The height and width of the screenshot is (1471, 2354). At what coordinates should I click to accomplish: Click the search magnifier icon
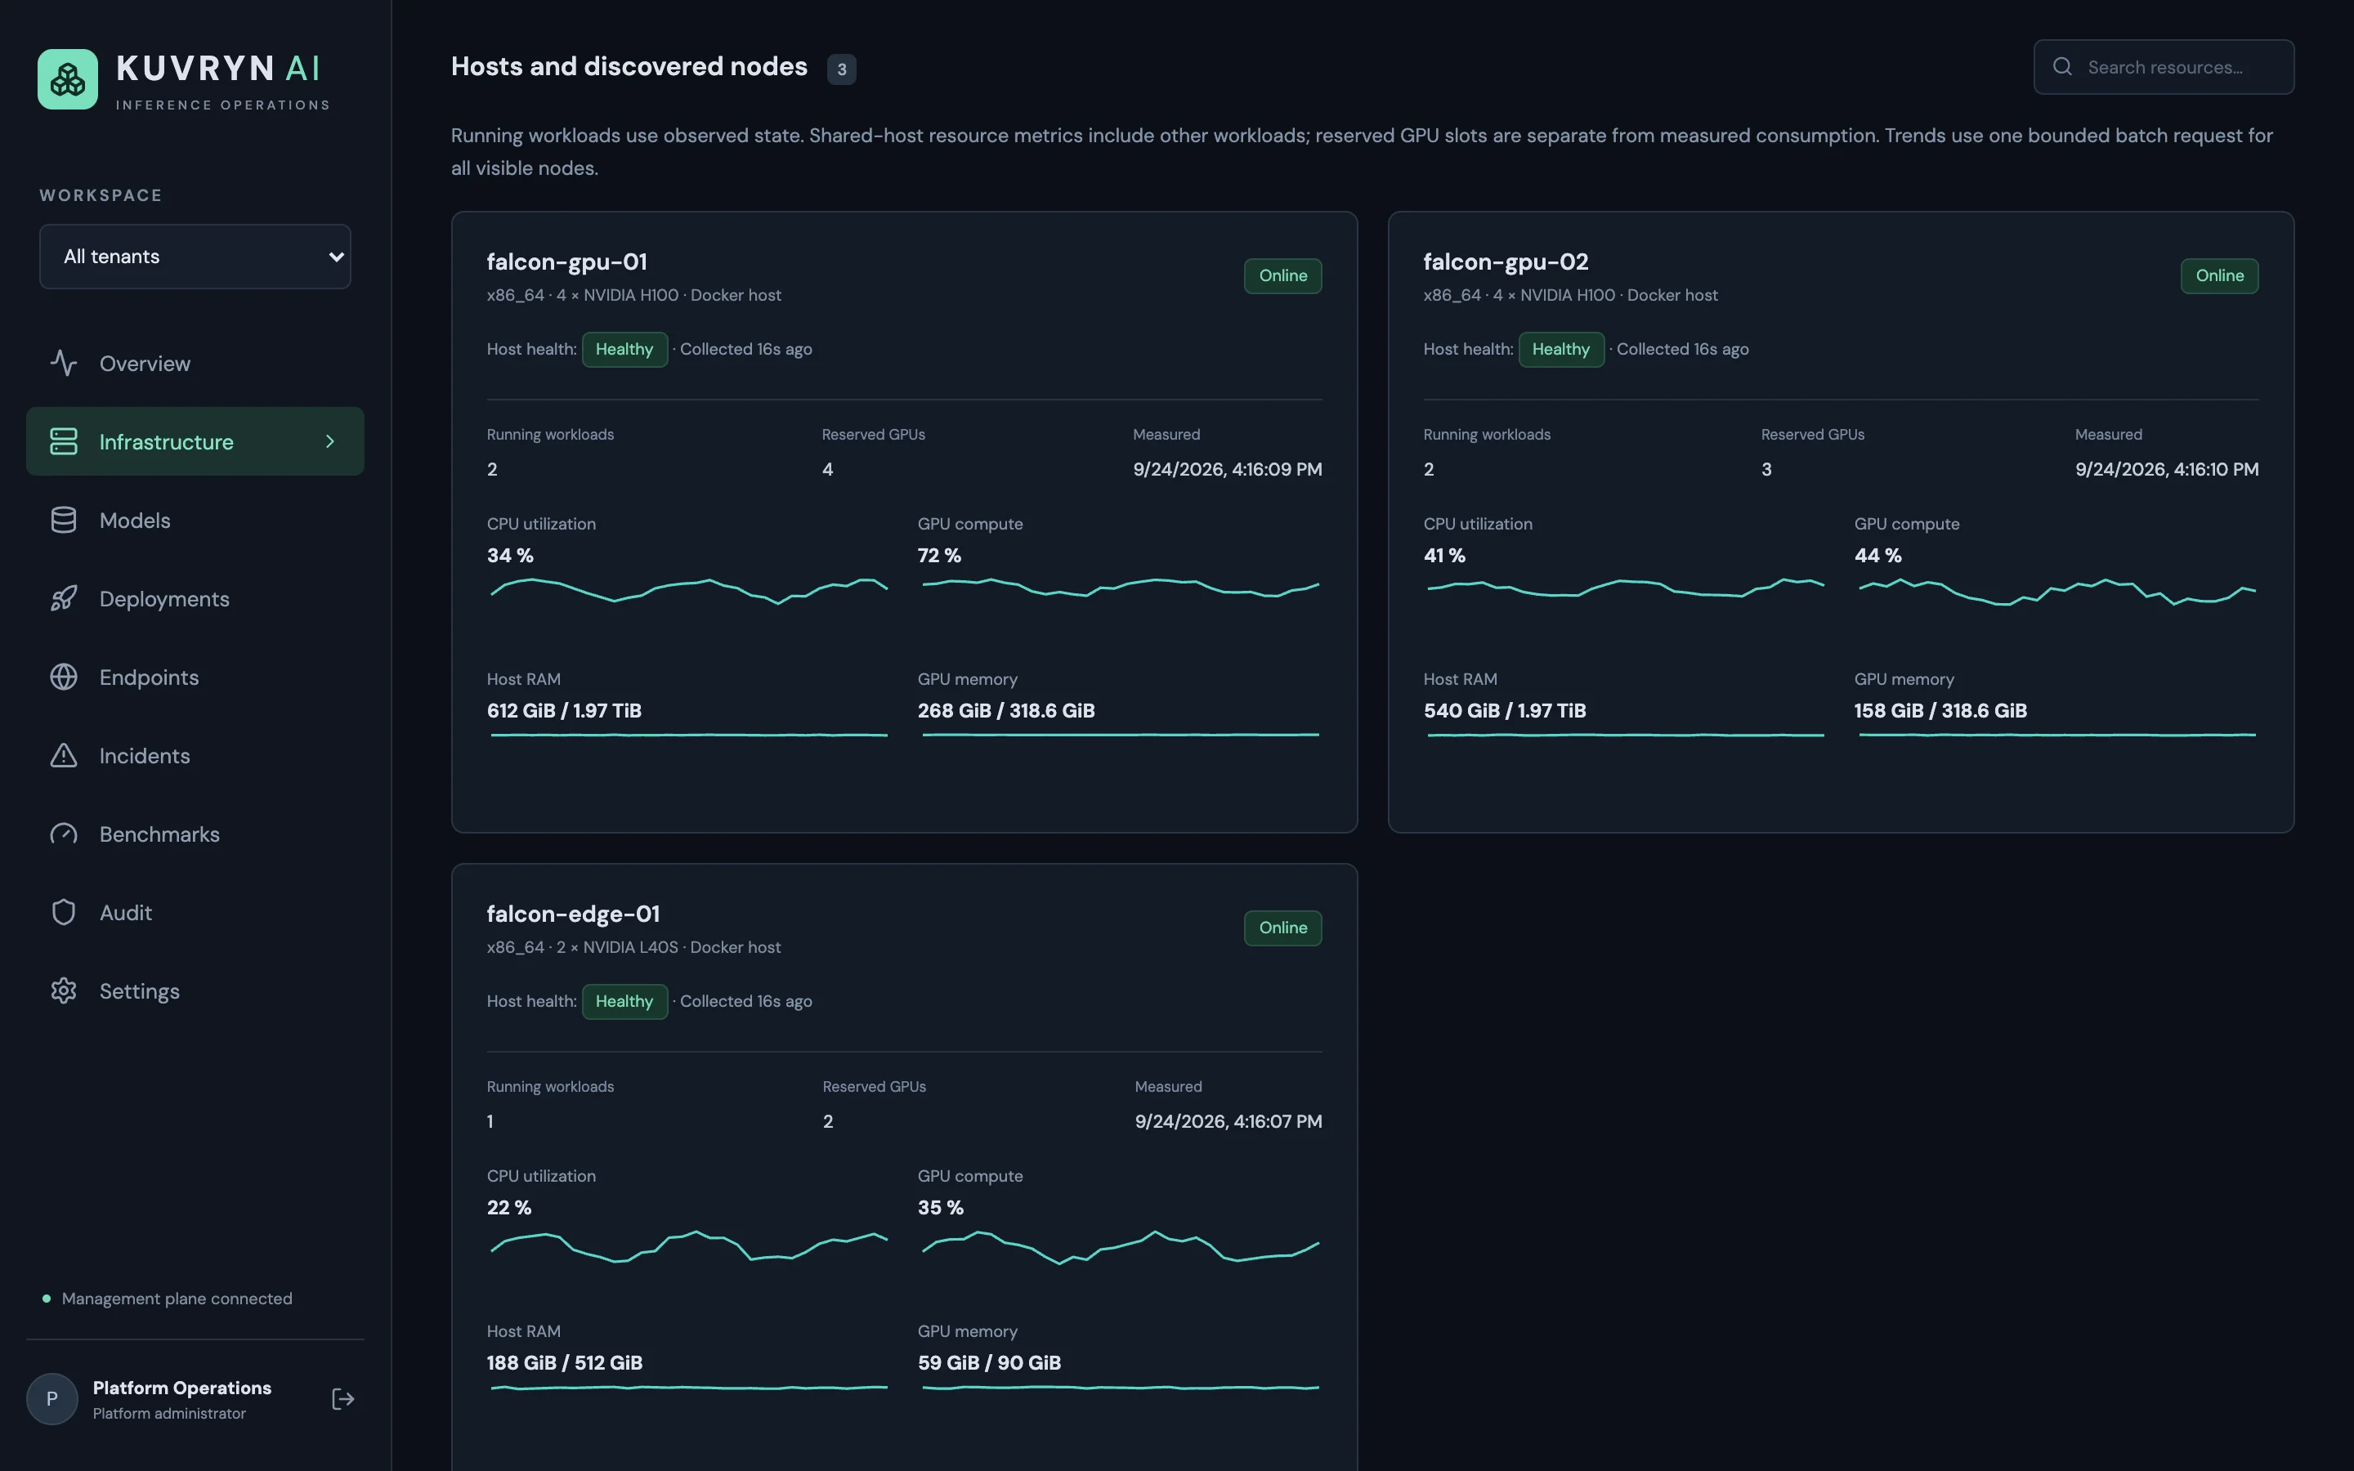(x=2061, y=66)
